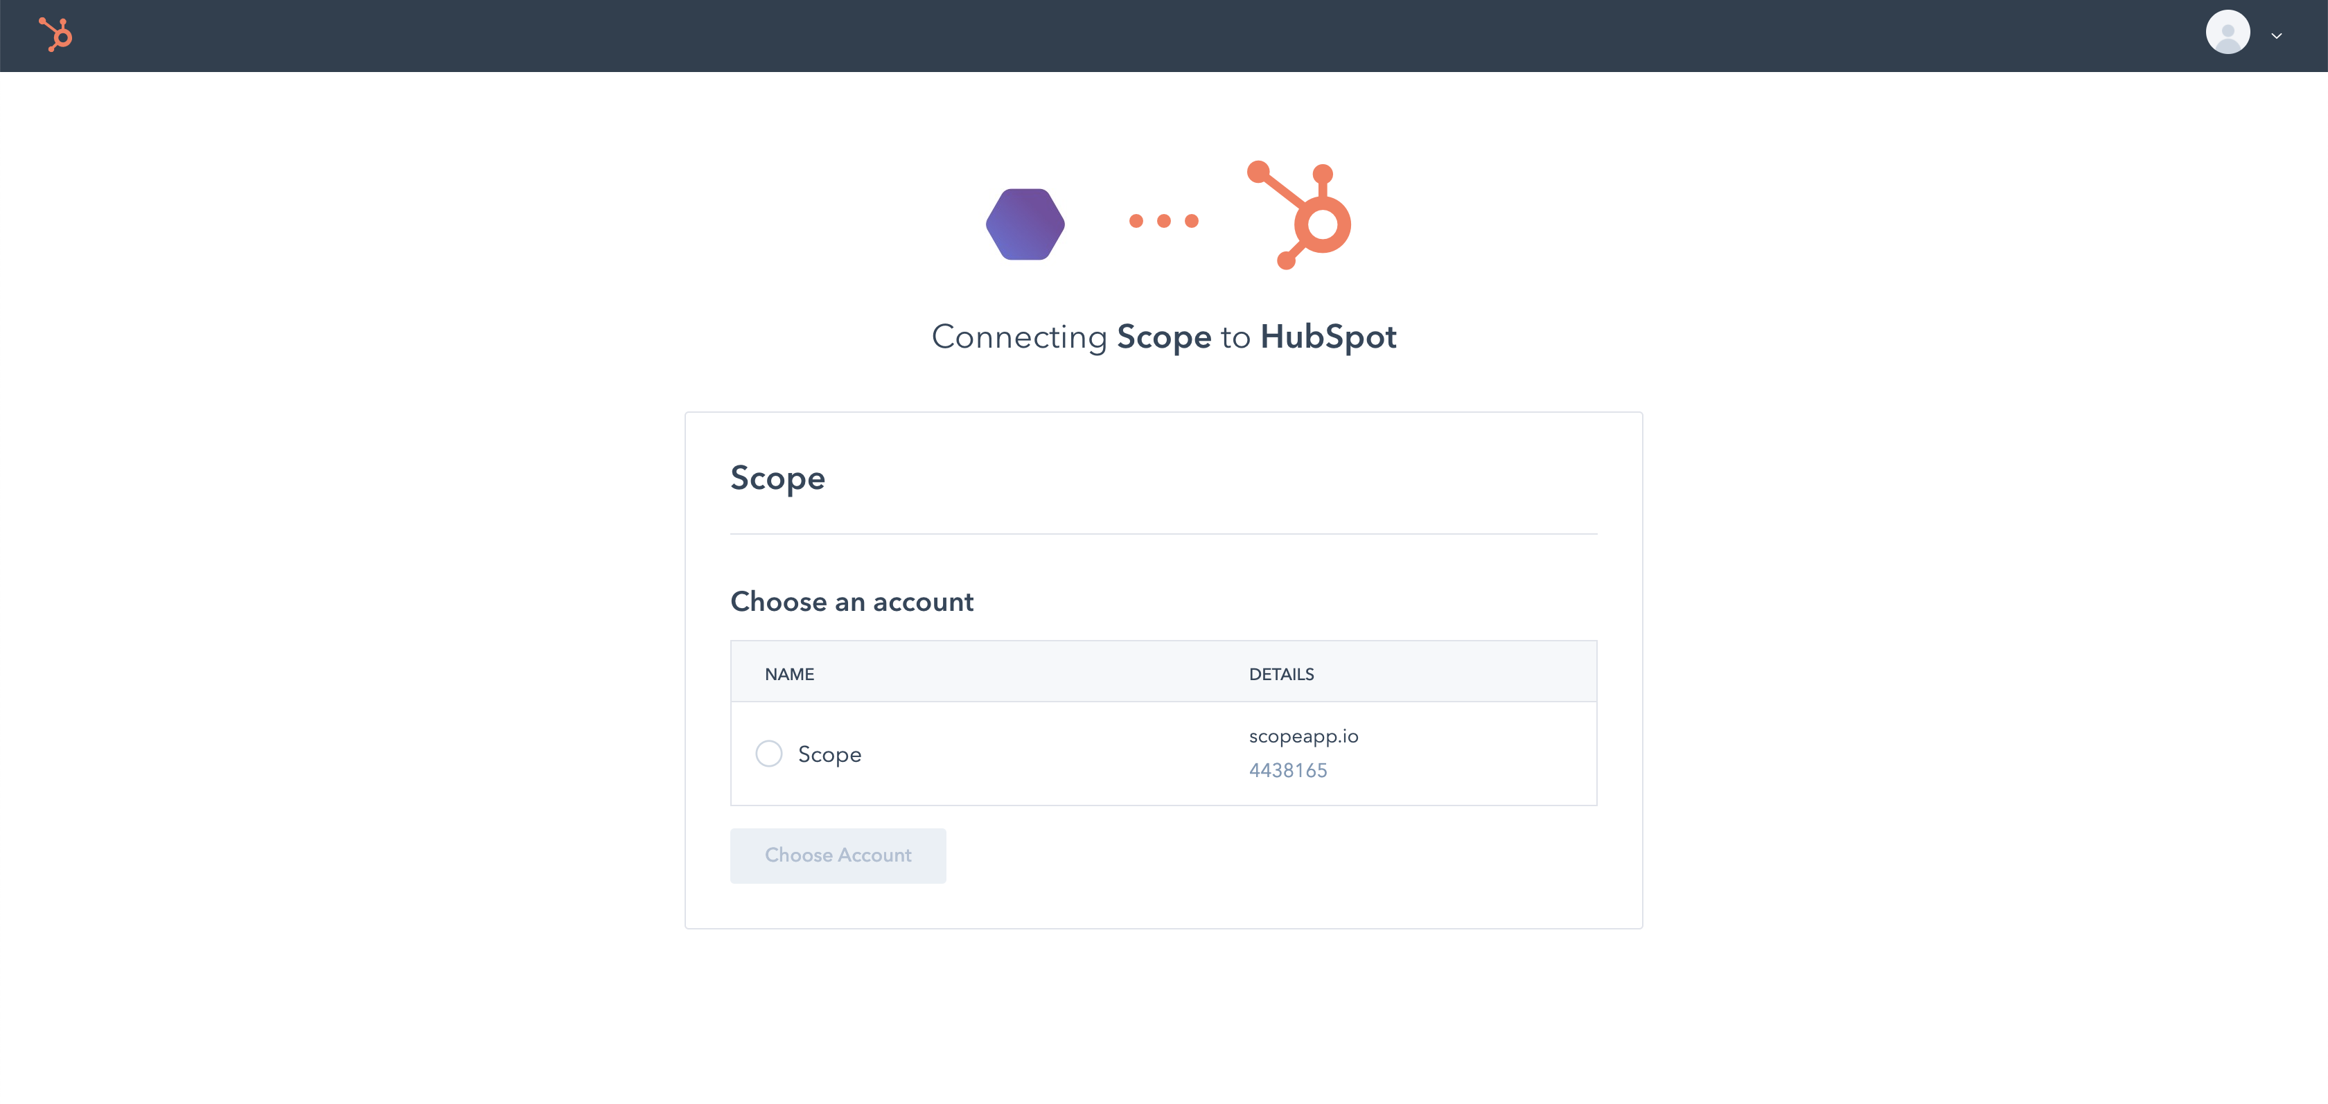Click the Choose Account button
Viewport: 2328px width, 1104px height.
(838, 855)
